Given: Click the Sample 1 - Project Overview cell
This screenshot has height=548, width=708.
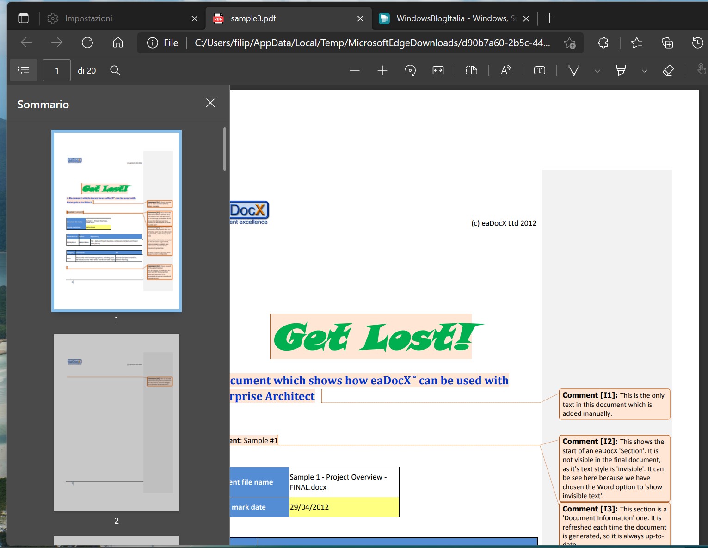Looking at the screenshot, I should pyautogui.click(x=344, y=482).
